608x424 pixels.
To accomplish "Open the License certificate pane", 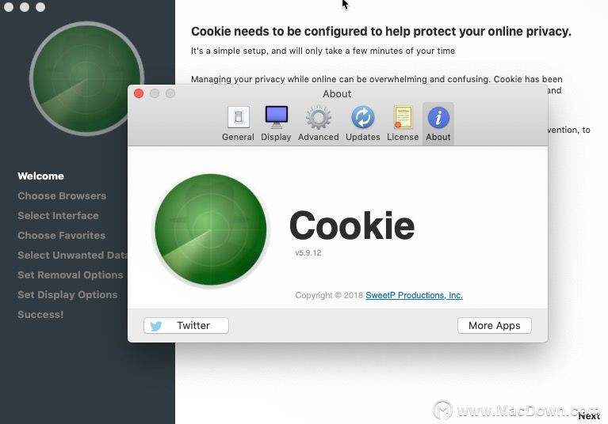I will [403, 123].
